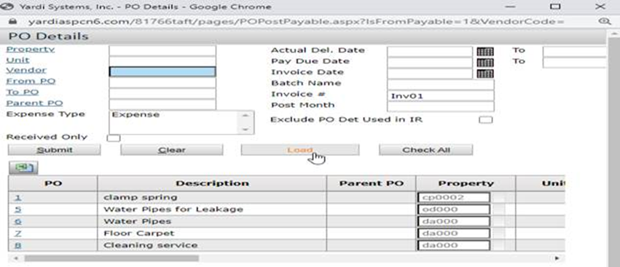Click the PO column header
620x267 pixels.
pos(53,183)
